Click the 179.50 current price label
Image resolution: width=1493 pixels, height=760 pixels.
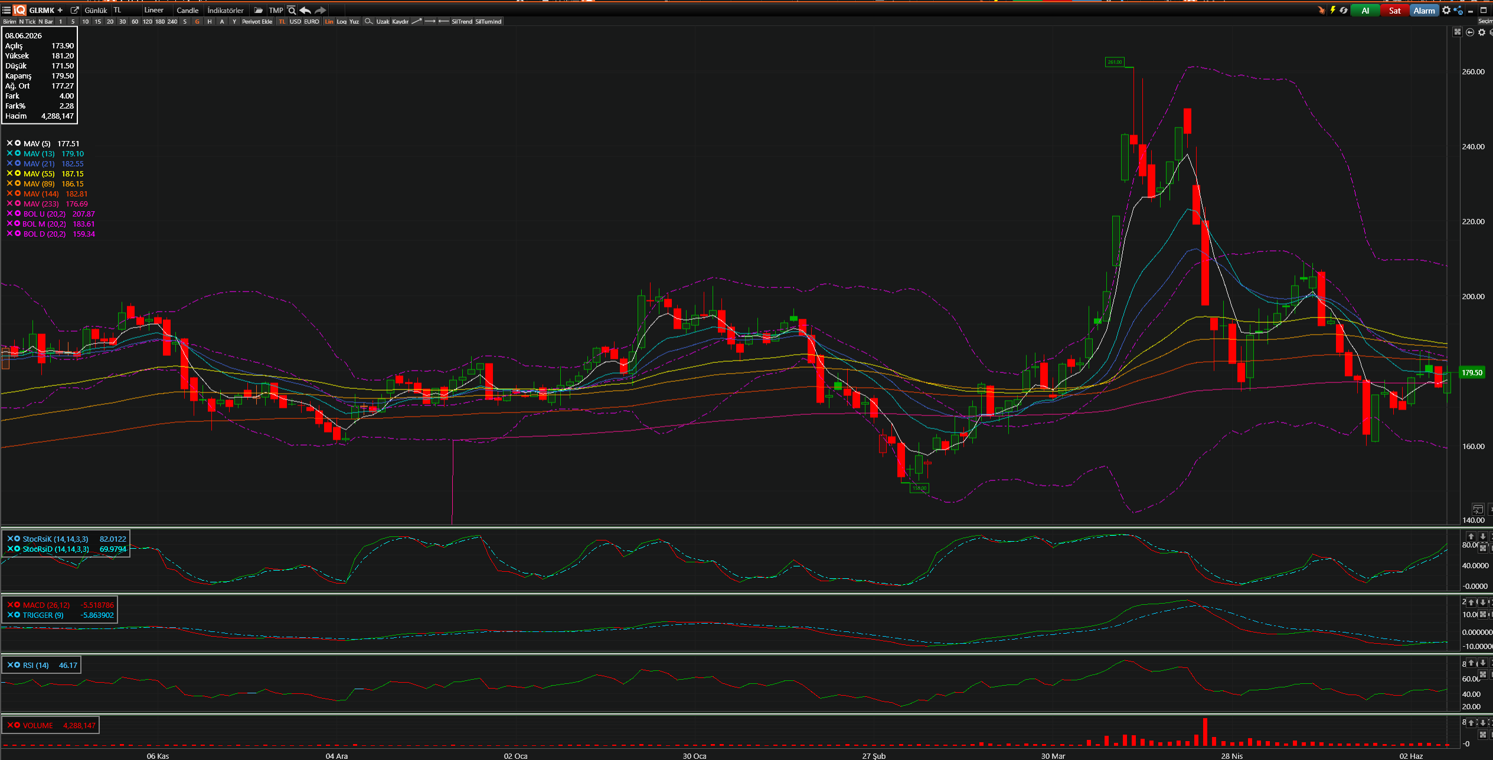[x=1472, y=372]
